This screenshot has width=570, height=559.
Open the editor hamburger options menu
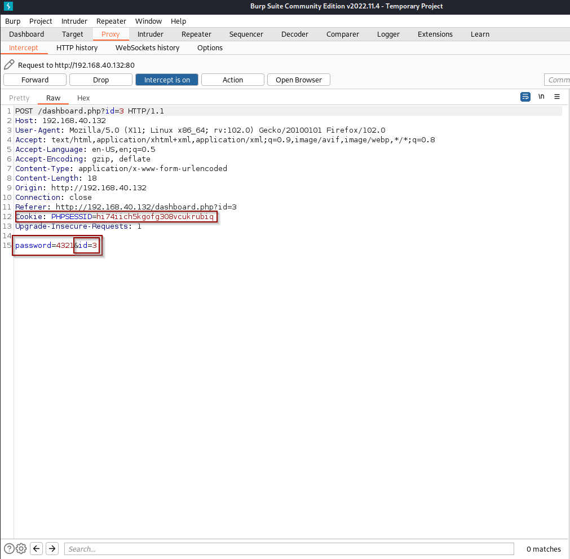click(557, 97)
